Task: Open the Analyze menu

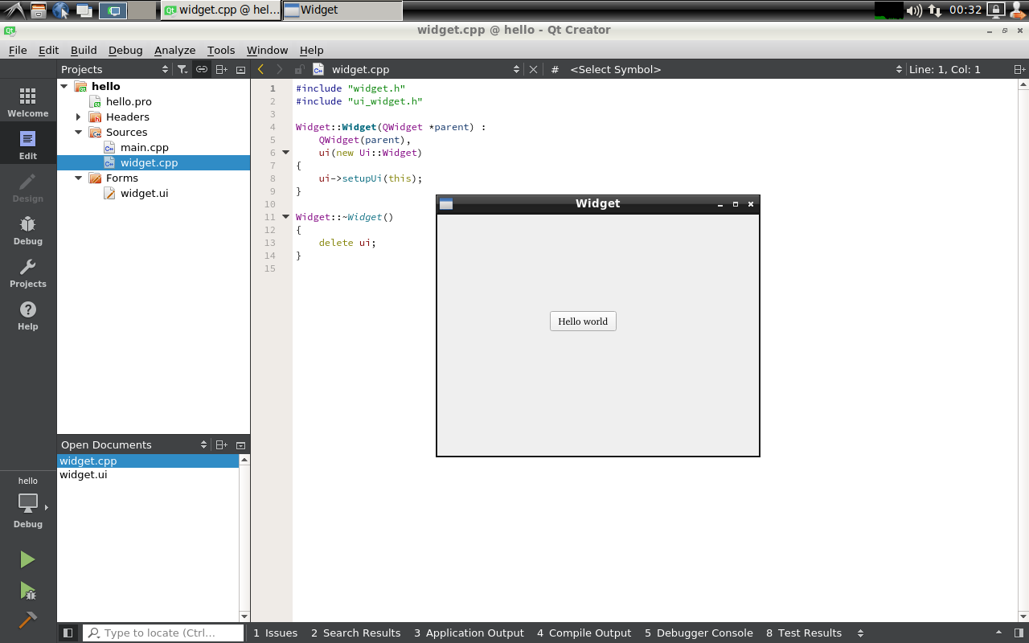Action: tap(175, 50)
